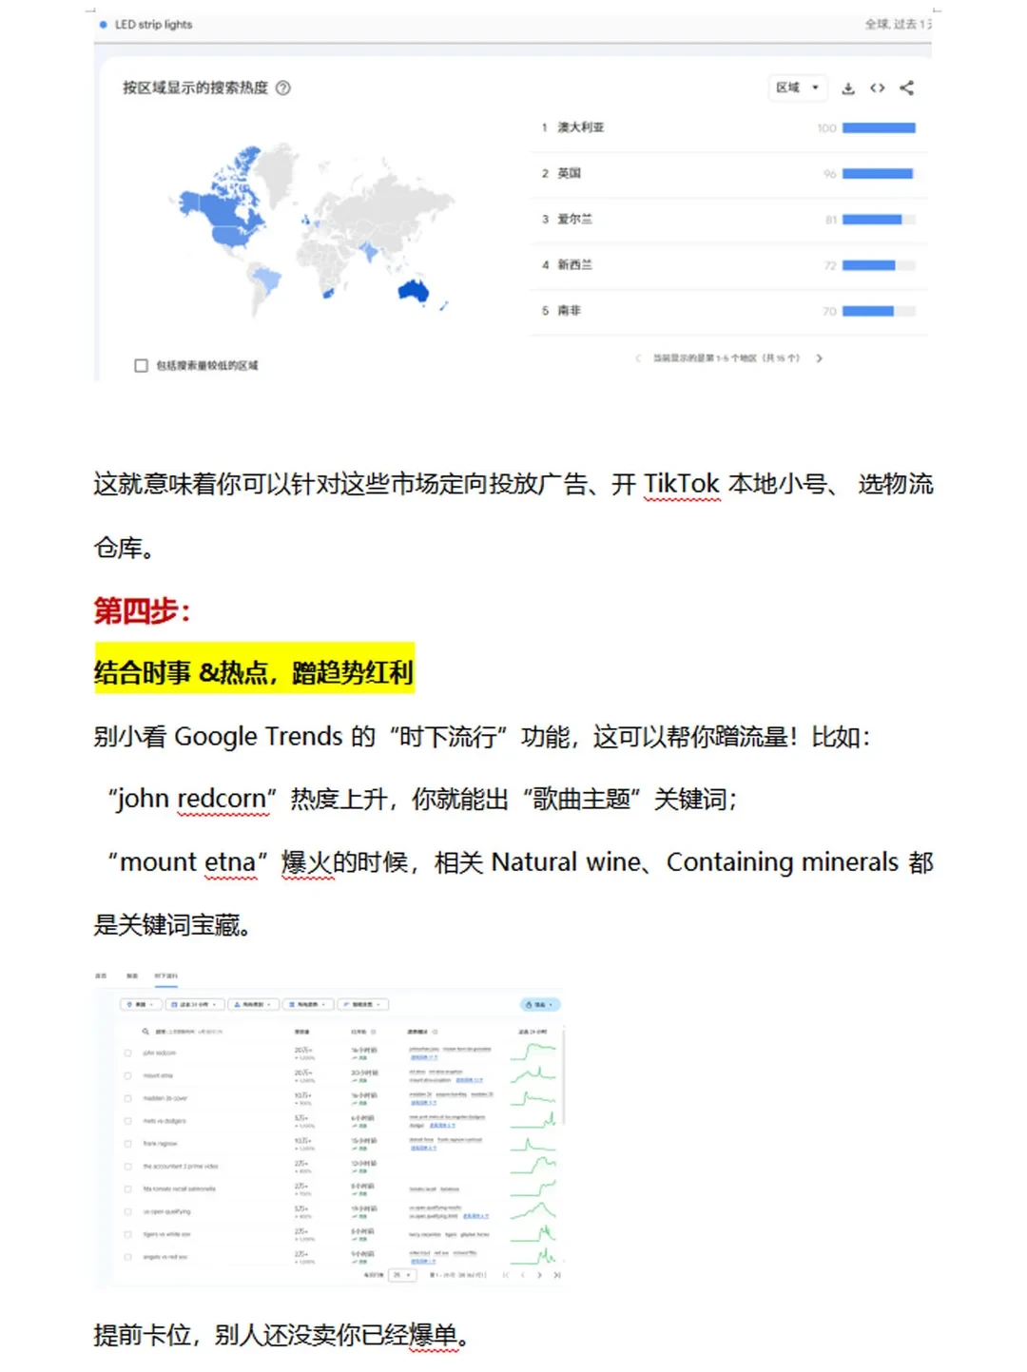Click the blue dot before LED strip lights
Screen dimensions: 1027x1372
point(103,25)
